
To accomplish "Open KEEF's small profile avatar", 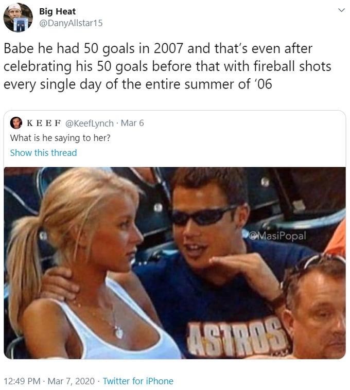I will click(x=16, y=123).
